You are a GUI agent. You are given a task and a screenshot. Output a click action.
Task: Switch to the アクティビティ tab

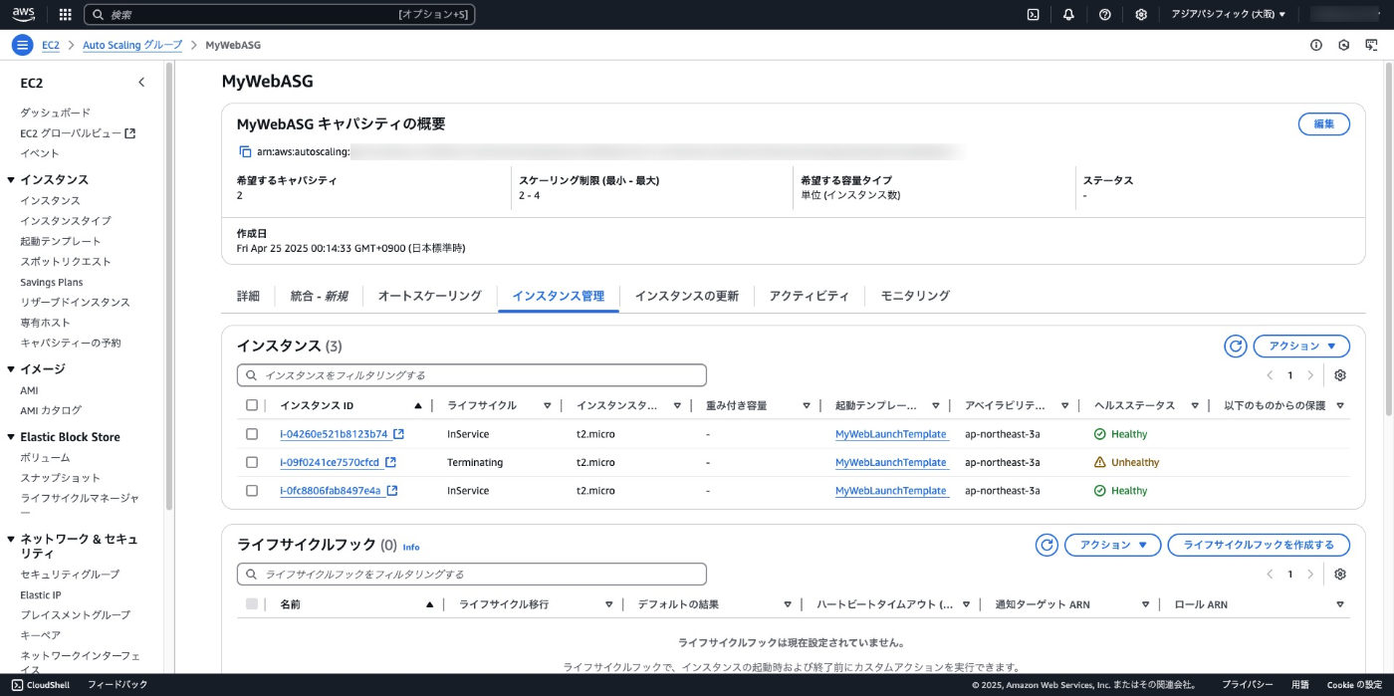(x=810, y=296)
